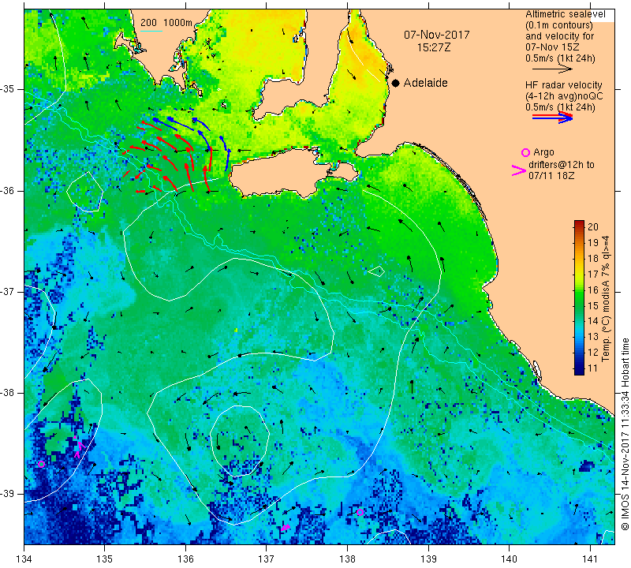Click the temperature colorbar scale
This screenshot has height=568, width=631.
click(579, 297)
